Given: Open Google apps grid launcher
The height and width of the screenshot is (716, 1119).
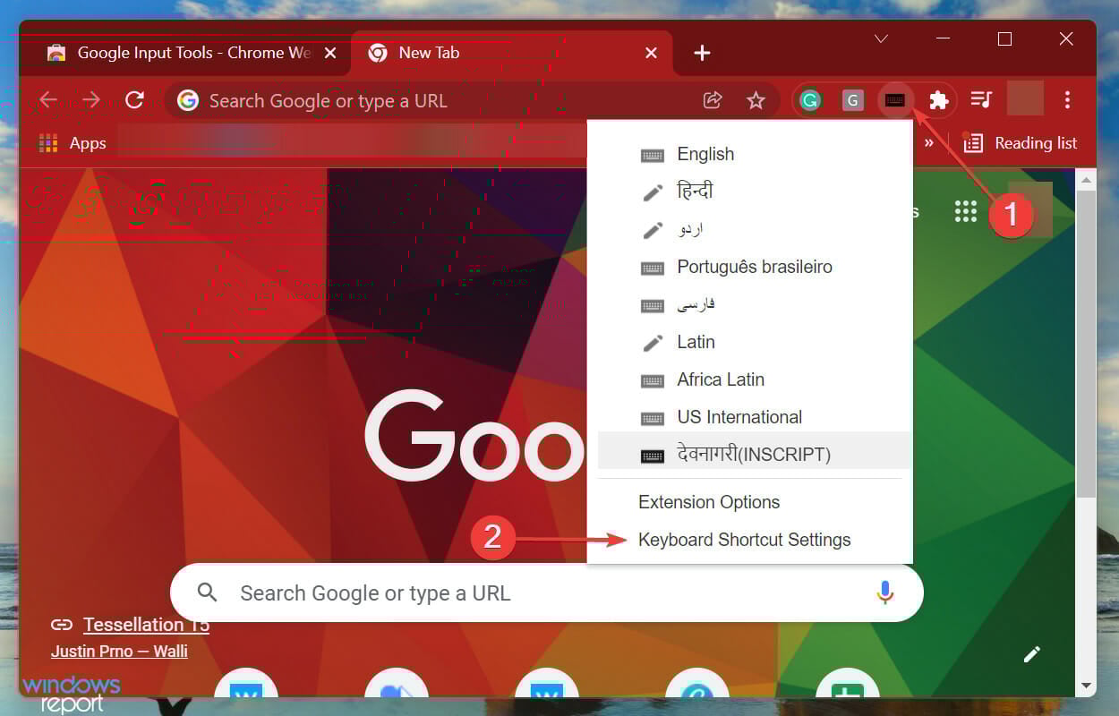Looking at the screenshot, I should 965,211.
